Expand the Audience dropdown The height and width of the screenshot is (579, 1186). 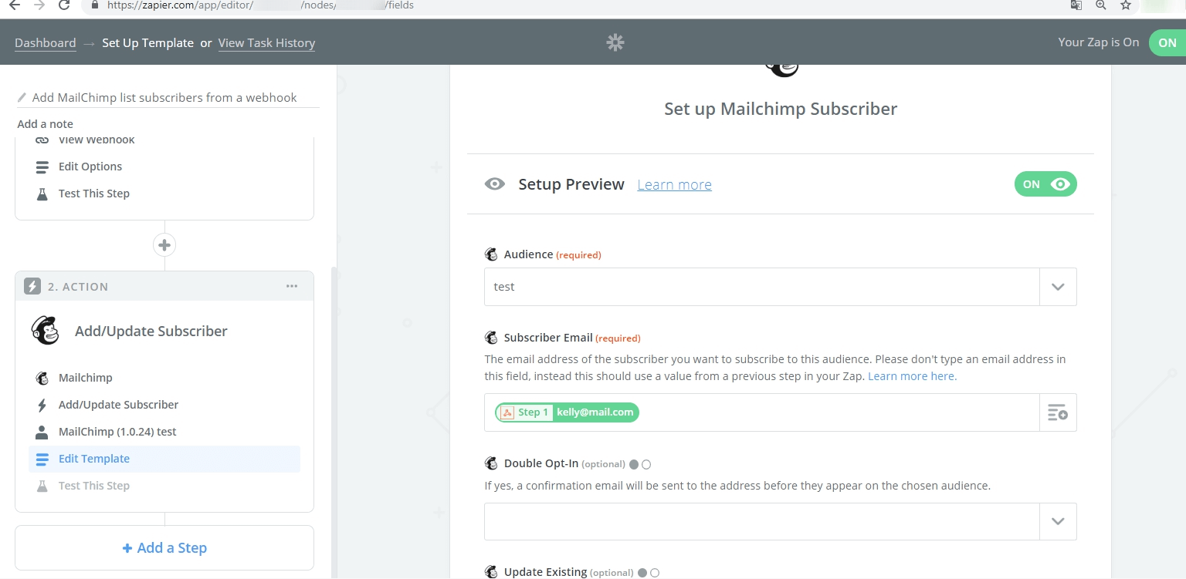click(1058, 287)
